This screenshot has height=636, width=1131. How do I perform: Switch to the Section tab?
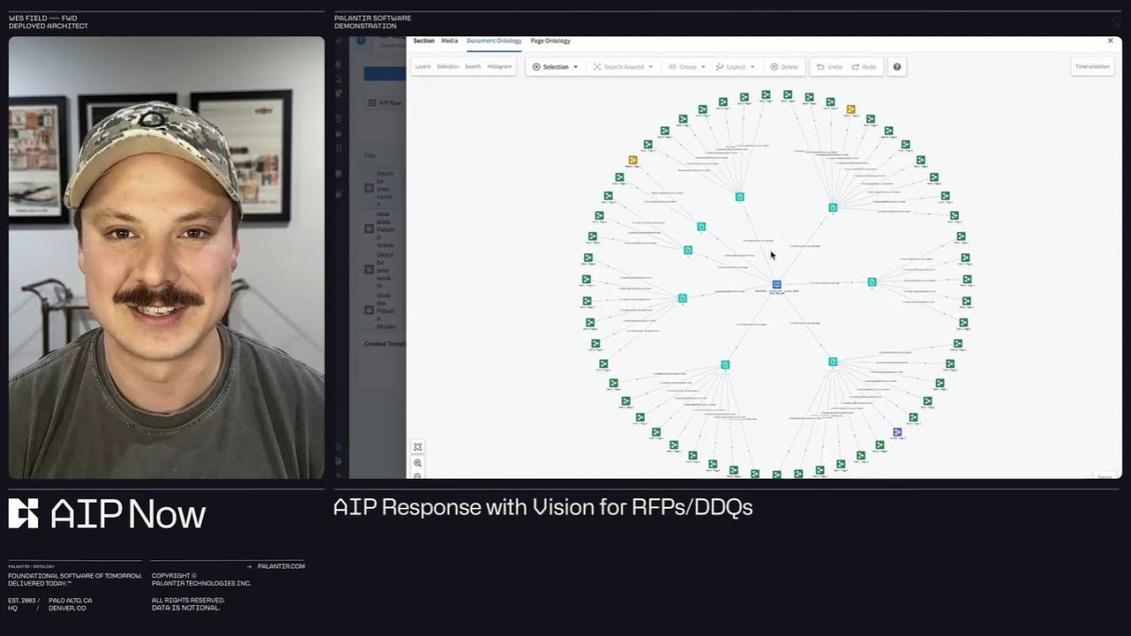424,41
